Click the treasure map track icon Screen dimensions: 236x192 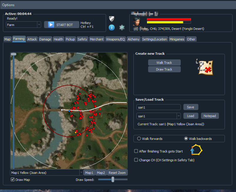pyautogui.click(x=205, y=66)
